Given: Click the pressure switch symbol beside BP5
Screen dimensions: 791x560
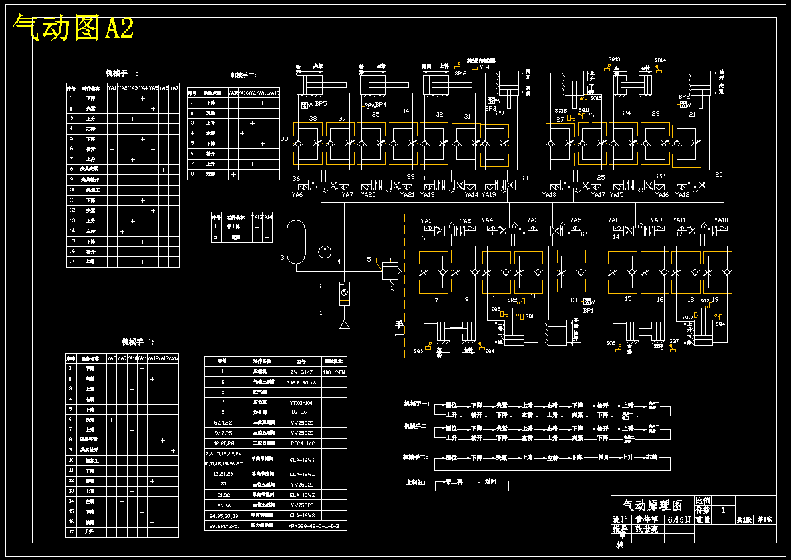Looking at the screenshot, I should coord(305,105).
